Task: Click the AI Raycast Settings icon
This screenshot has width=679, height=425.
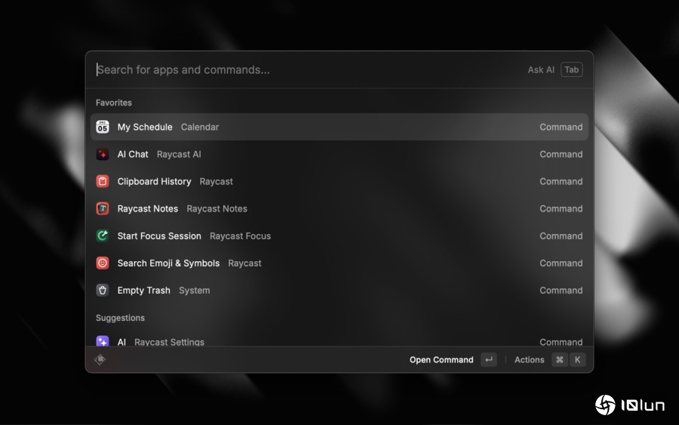Action: pyautogui.click(x=103, y=342)
